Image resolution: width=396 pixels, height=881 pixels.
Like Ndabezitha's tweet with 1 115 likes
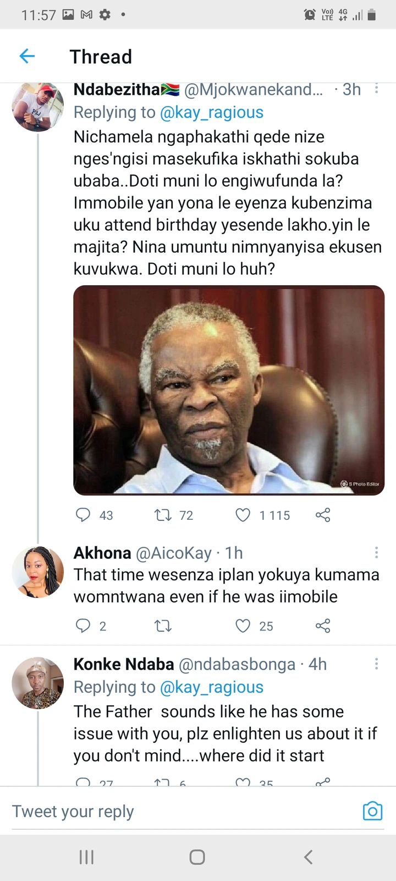pyautogui.click(x=243, y=515)
